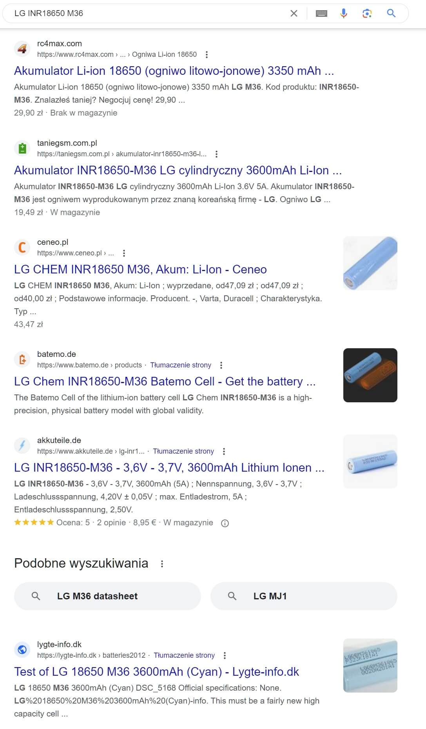Select the LG M36 datasheet related search
The image size is (426, 729).
click(x=107, y=596)
